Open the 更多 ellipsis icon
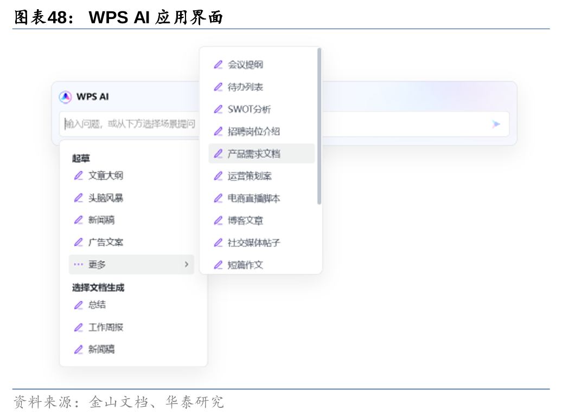The width and height of the screenshot is (562, 416). (x=78, y=264)
